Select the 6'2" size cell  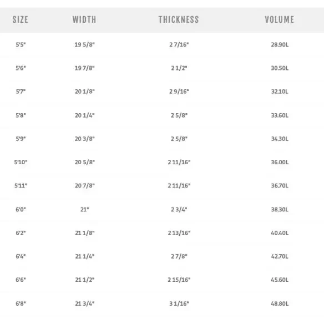click(21, 233)
